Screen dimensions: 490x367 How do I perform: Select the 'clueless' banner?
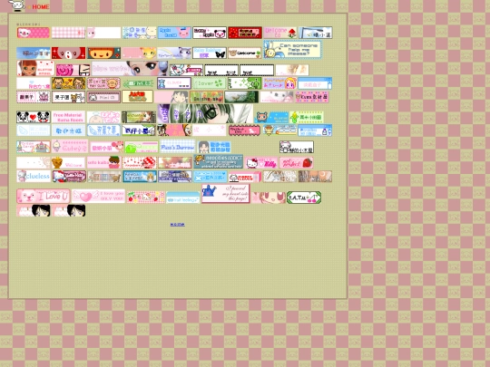(34, 177)
